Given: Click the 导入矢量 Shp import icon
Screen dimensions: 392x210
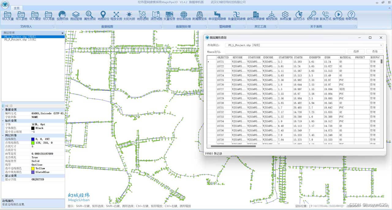Looking at the screenshot, I should click(x=8, y=16).
